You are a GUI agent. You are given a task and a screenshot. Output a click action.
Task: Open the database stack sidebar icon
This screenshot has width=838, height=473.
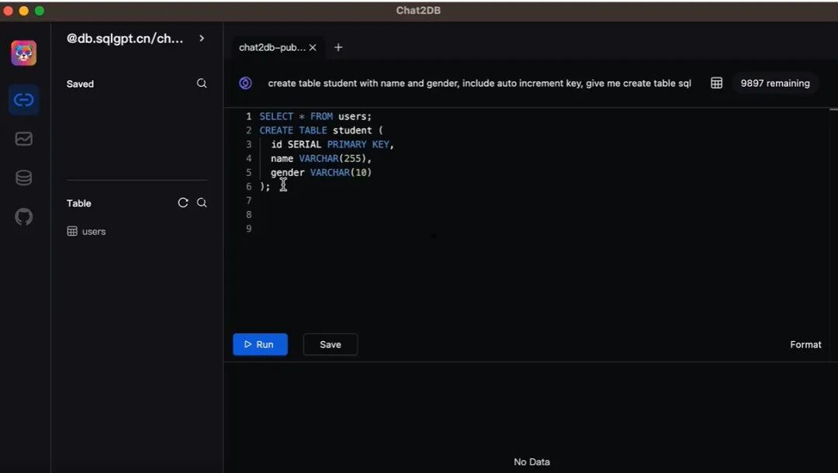tap(23, 178)
